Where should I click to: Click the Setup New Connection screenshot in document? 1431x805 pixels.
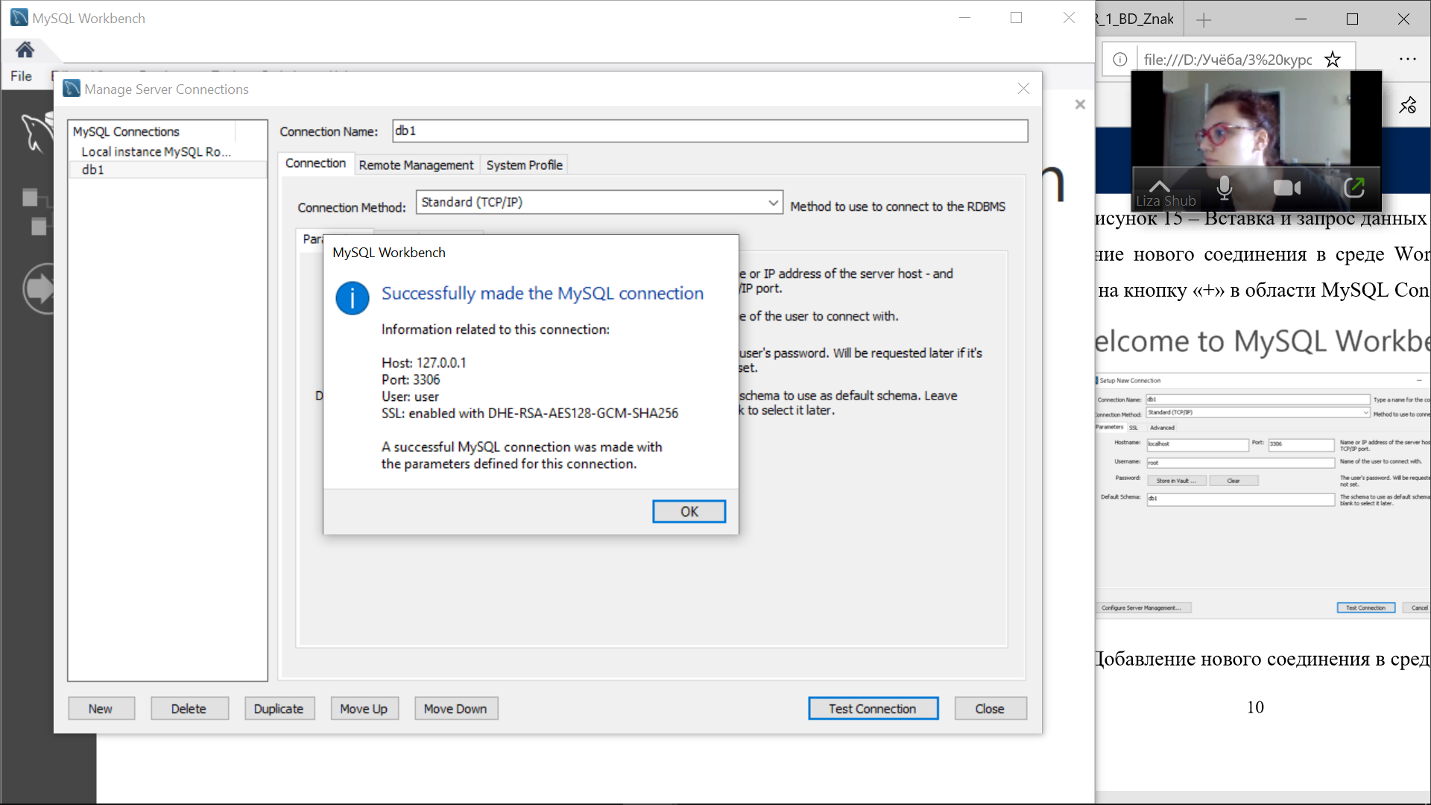1263,496
